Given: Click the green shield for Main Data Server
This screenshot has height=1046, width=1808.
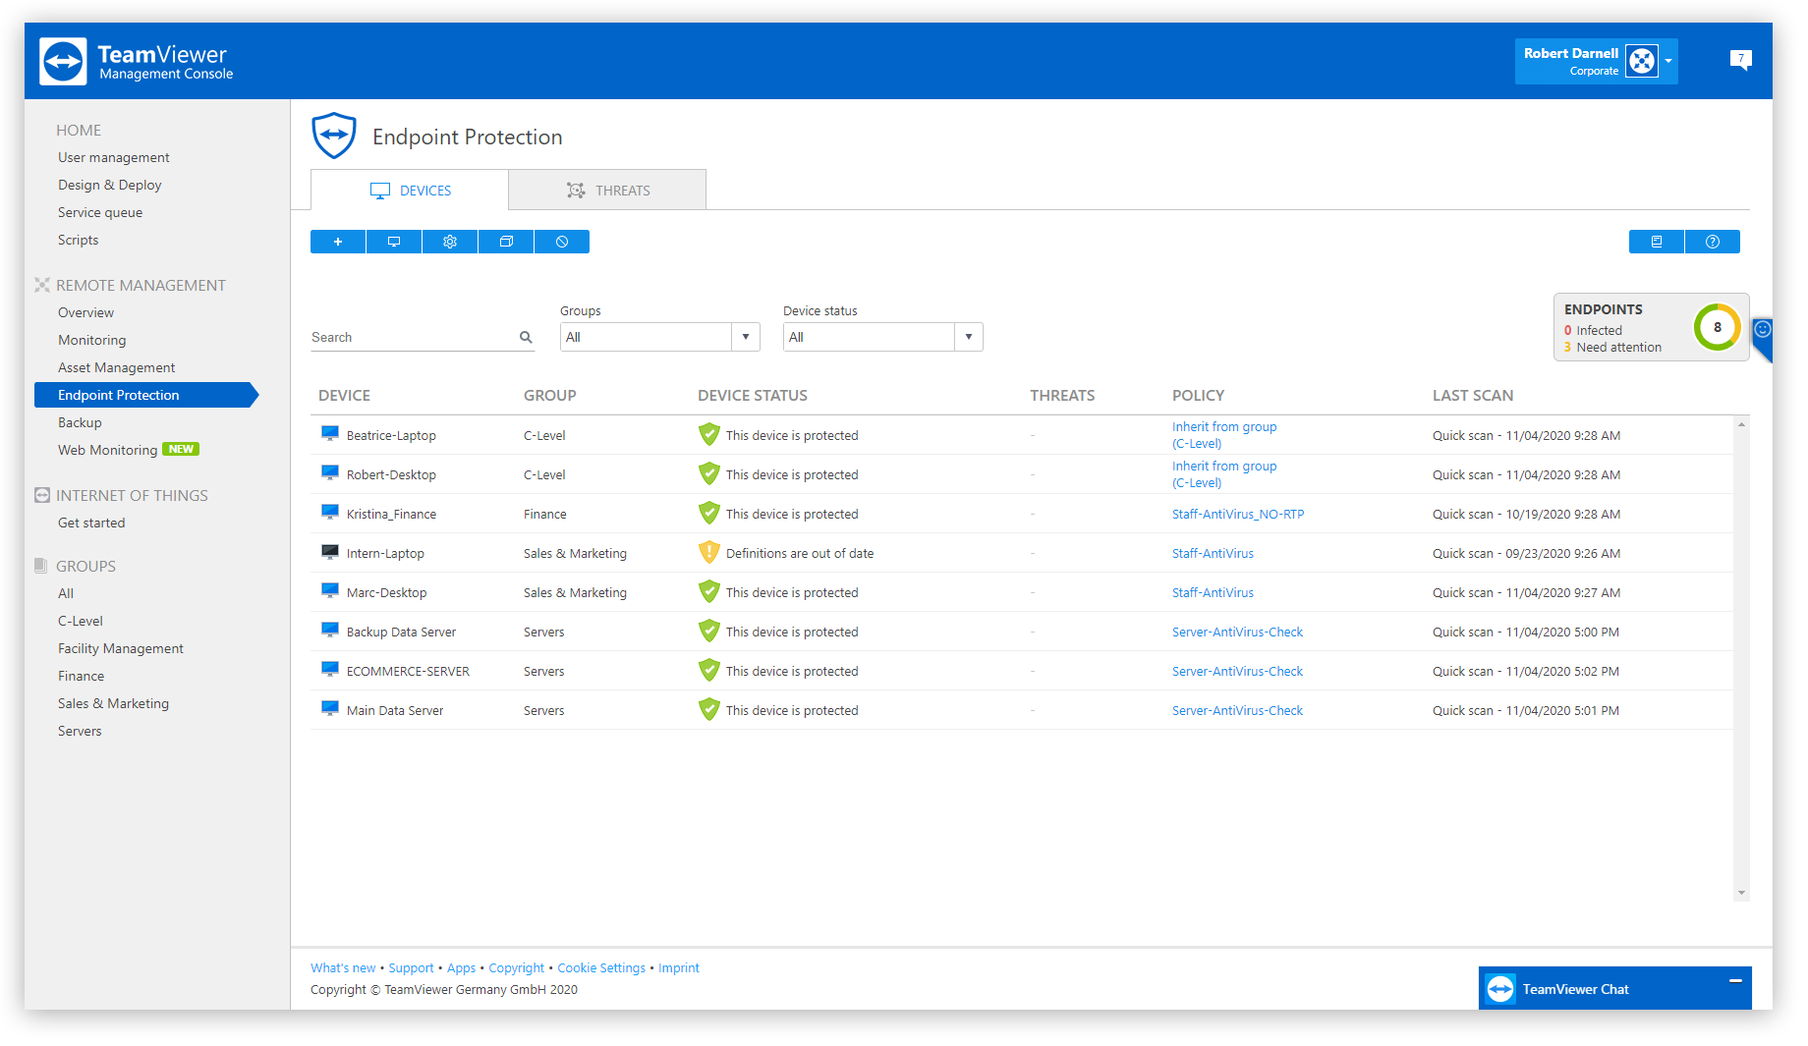Looking at the screenshot, I should [x=709, y=709].
